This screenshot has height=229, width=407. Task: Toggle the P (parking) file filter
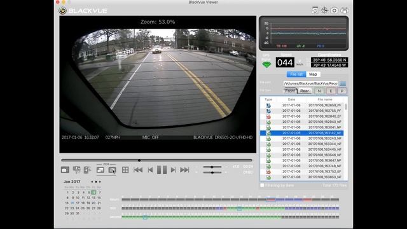click(x=342, y=91)
